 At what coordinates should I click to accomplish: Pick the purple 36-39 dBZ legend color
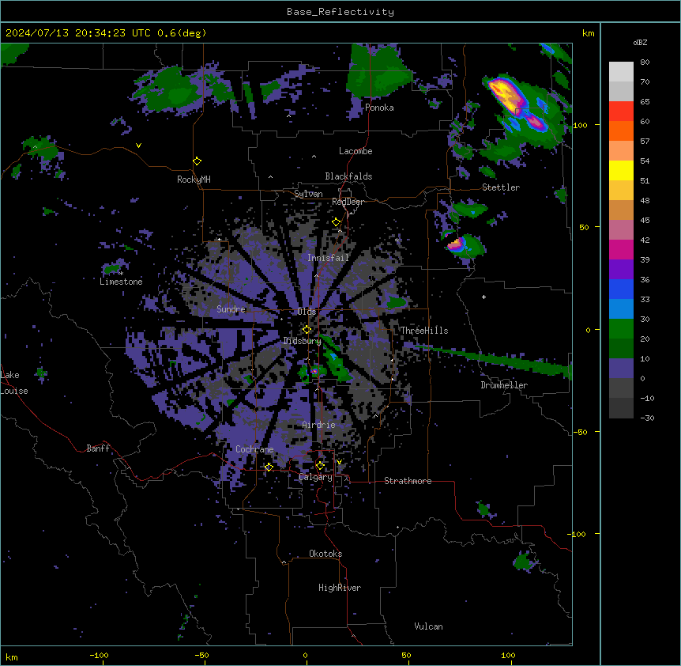[621, 270]
